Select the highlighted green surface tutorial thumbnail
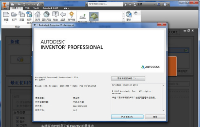 94,17
